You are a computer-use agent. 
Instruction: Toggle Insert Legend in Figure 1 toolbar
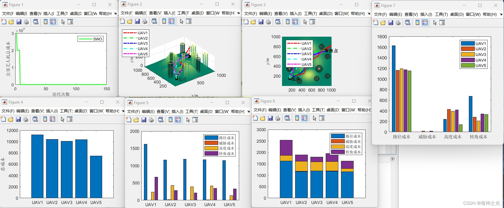click(x=53, y=22)
